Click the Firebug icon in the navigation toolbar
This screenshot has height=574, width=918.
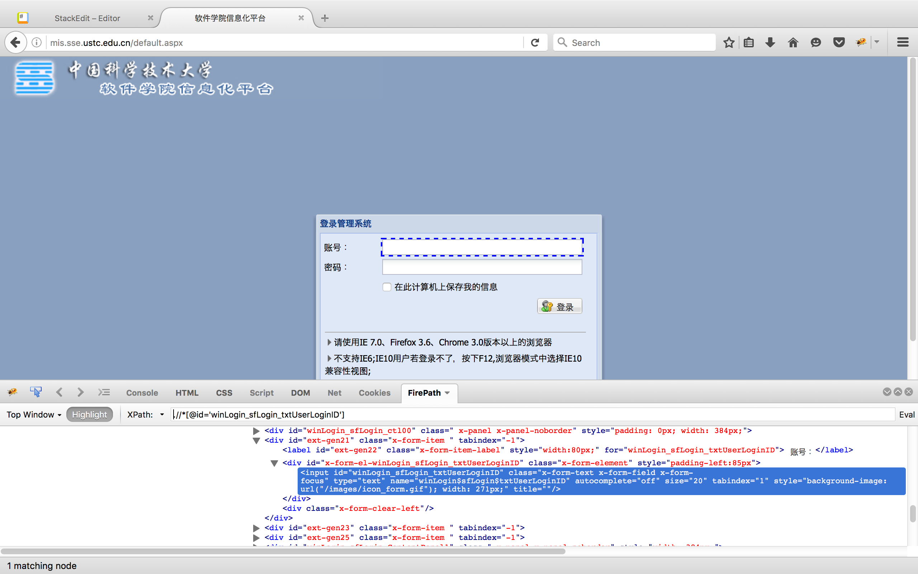[x=860, y=43]
